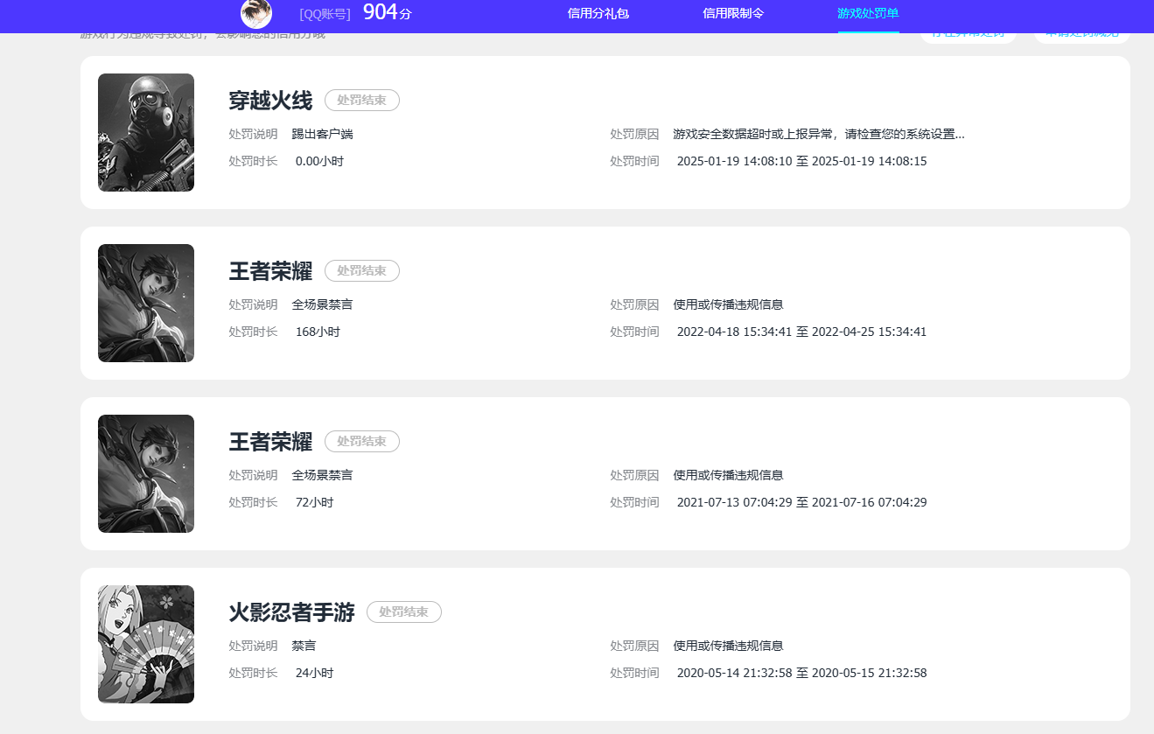Viewport: 1154px width, 734px height.
Task: Click the first 王者荣耀 game thumbnail
Action: tap(145, 303)
